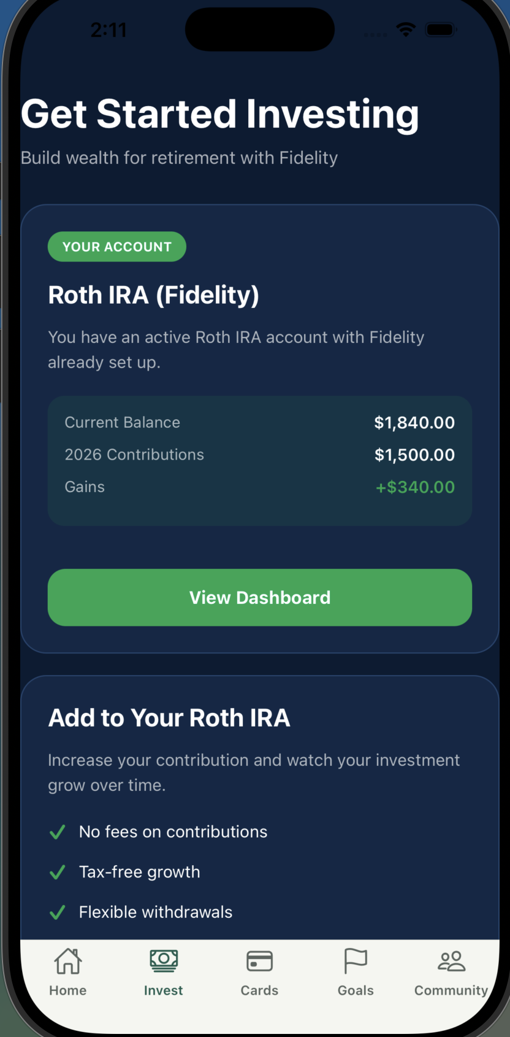510x1037 pixels.
Task: Open the Community people icon
Action: (x=451, y=961)
